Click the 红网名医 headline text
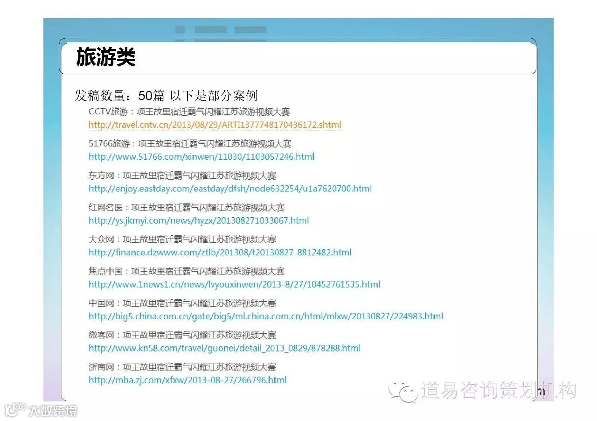Screen dimensions: 597x421 [x=187, y=208]
